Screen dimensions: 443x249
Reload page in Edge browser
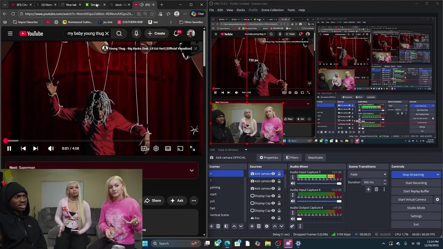click(x=13, y=14)
